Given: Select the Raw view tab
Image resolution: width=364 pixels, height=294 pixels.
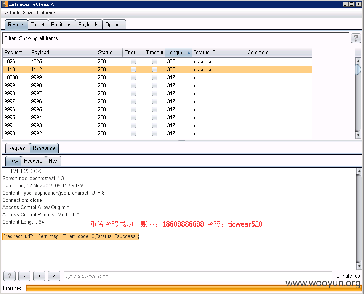Looking at the screenshot, I should click(x=13, y=161).
